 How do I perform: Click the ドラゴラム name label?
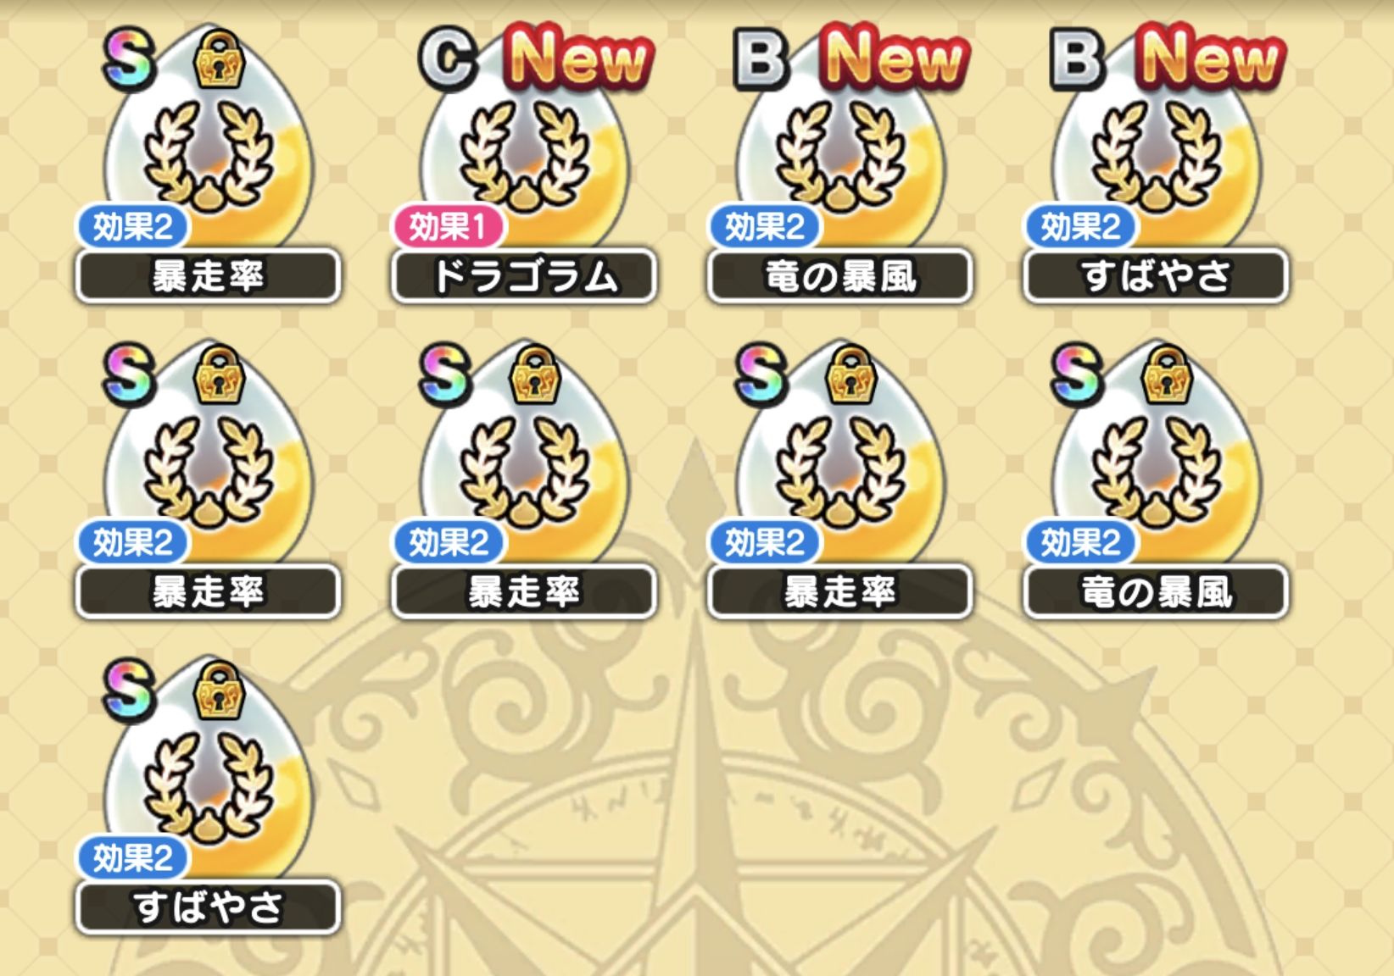[x=524, y=276]
